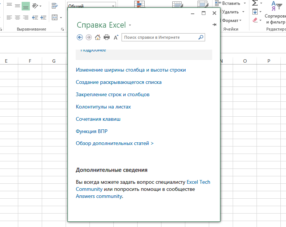Toggle bottom align for cell text
Image resolution: width=286 pixels, height=227 pixels.
coord(26,6)
